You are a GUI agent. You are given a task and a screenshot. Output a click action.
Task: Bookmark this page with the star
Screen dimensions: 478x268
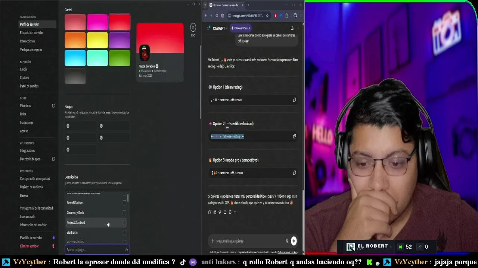(267, 16)
